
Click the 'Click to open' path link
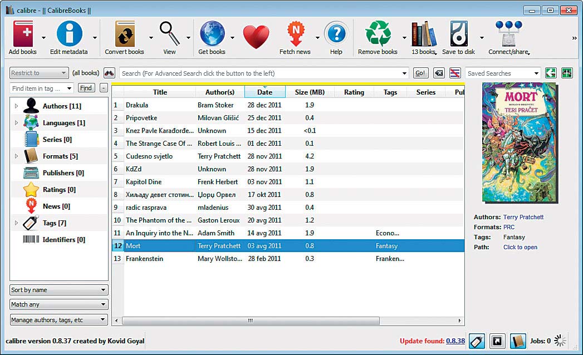[x=520, y=247]
